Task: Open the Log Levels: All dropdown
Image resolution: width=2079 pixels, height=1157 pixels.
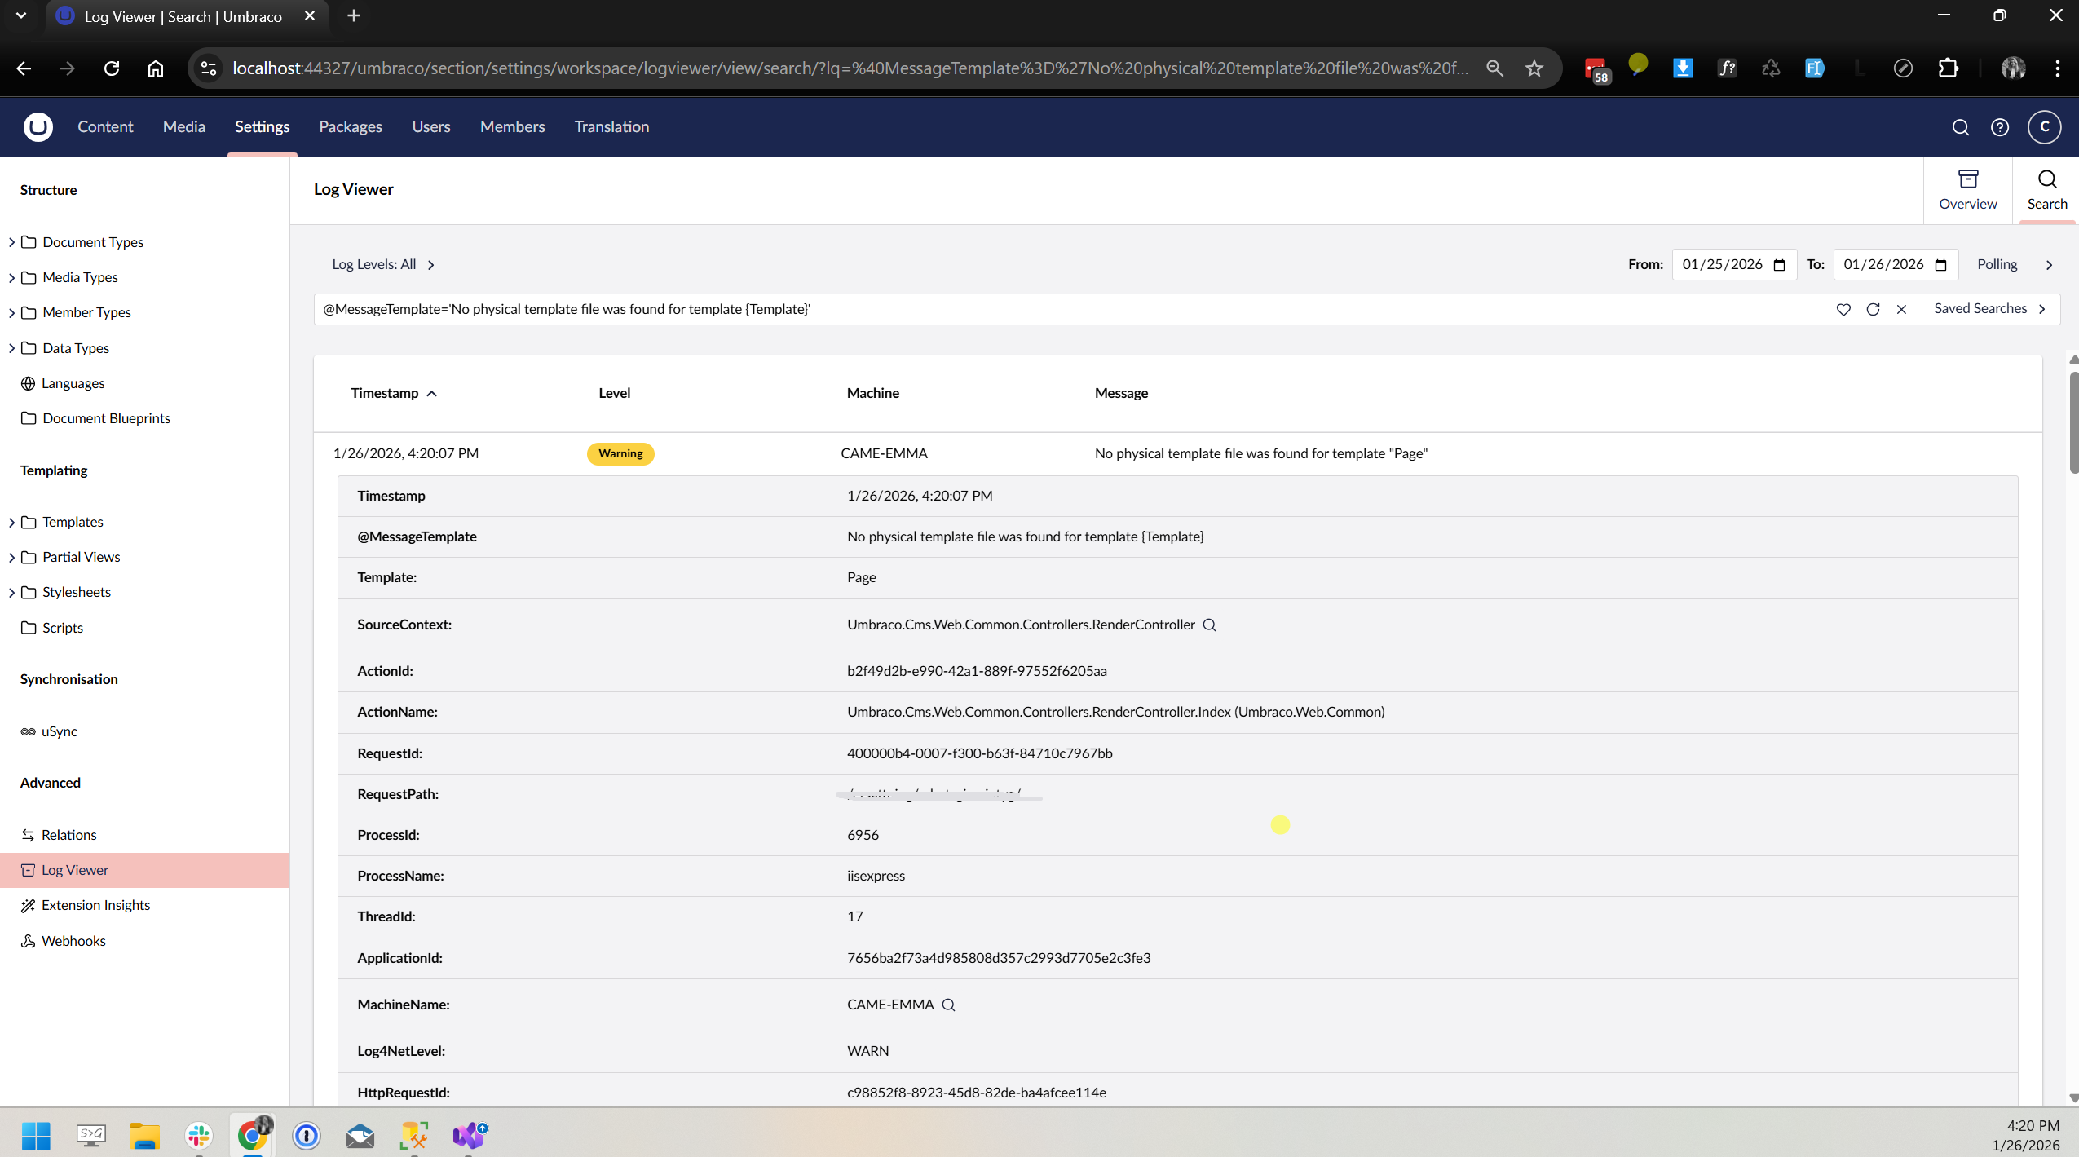Action: click(x=383, y=264)
